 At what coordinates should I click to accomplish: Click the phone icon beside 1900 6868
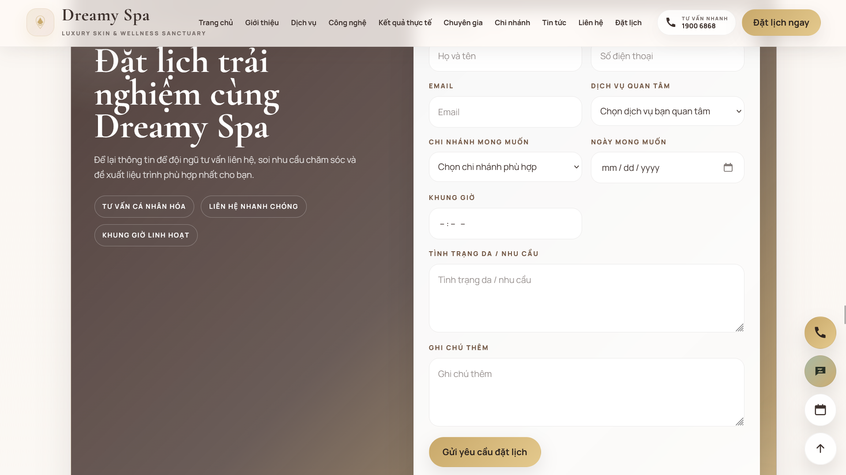click(670, 23)
